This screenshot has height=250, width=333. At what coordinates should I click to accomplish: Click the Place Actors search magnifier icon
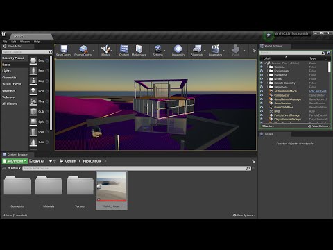coord(51,52)
